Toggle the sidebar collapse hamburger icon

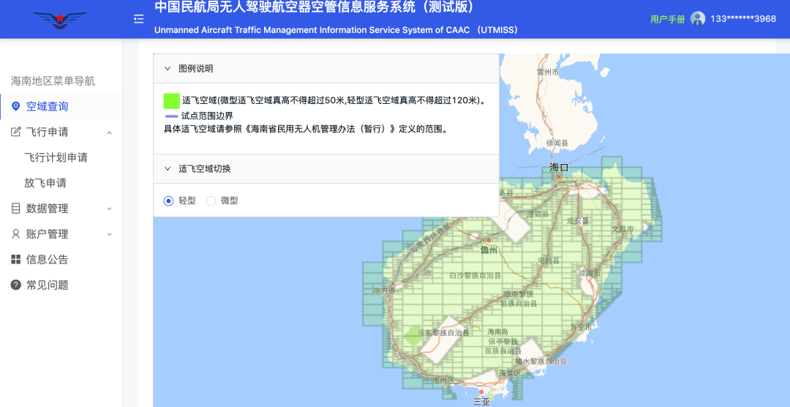pos(138,19)
